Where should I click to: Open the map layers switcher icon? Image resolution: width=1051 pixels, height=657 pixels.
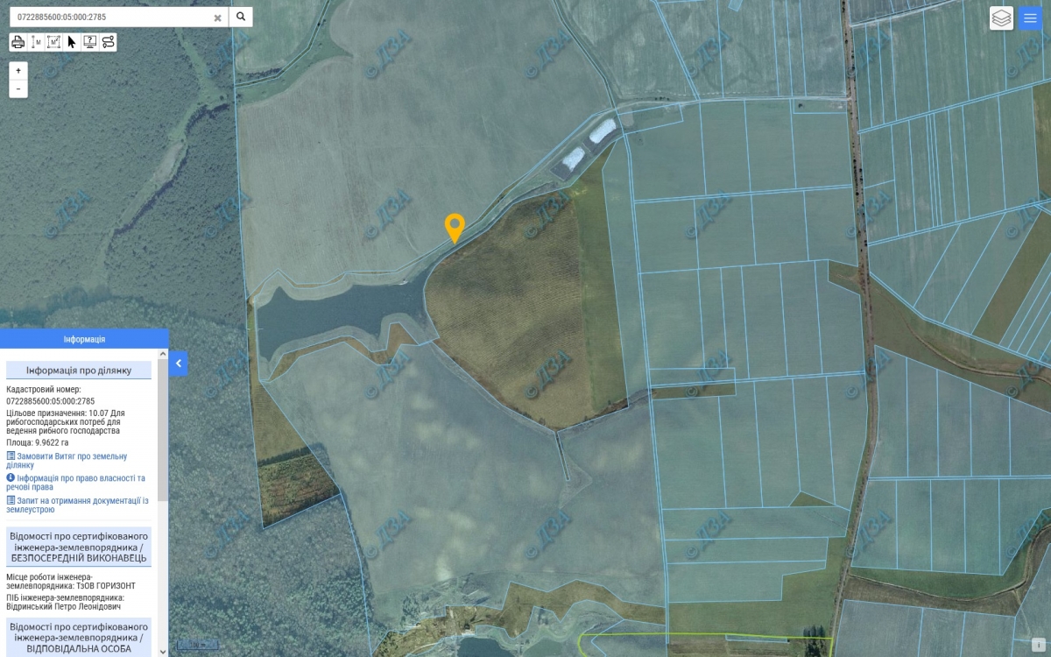(x=1001, y=18)
